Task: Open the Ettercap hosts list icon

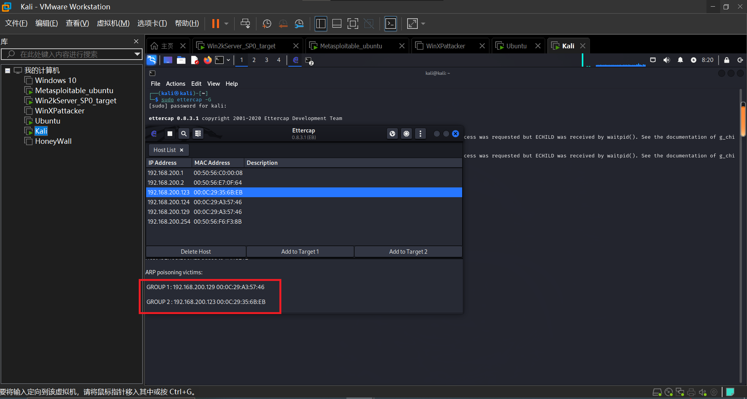Action: [x=198, y=134]
